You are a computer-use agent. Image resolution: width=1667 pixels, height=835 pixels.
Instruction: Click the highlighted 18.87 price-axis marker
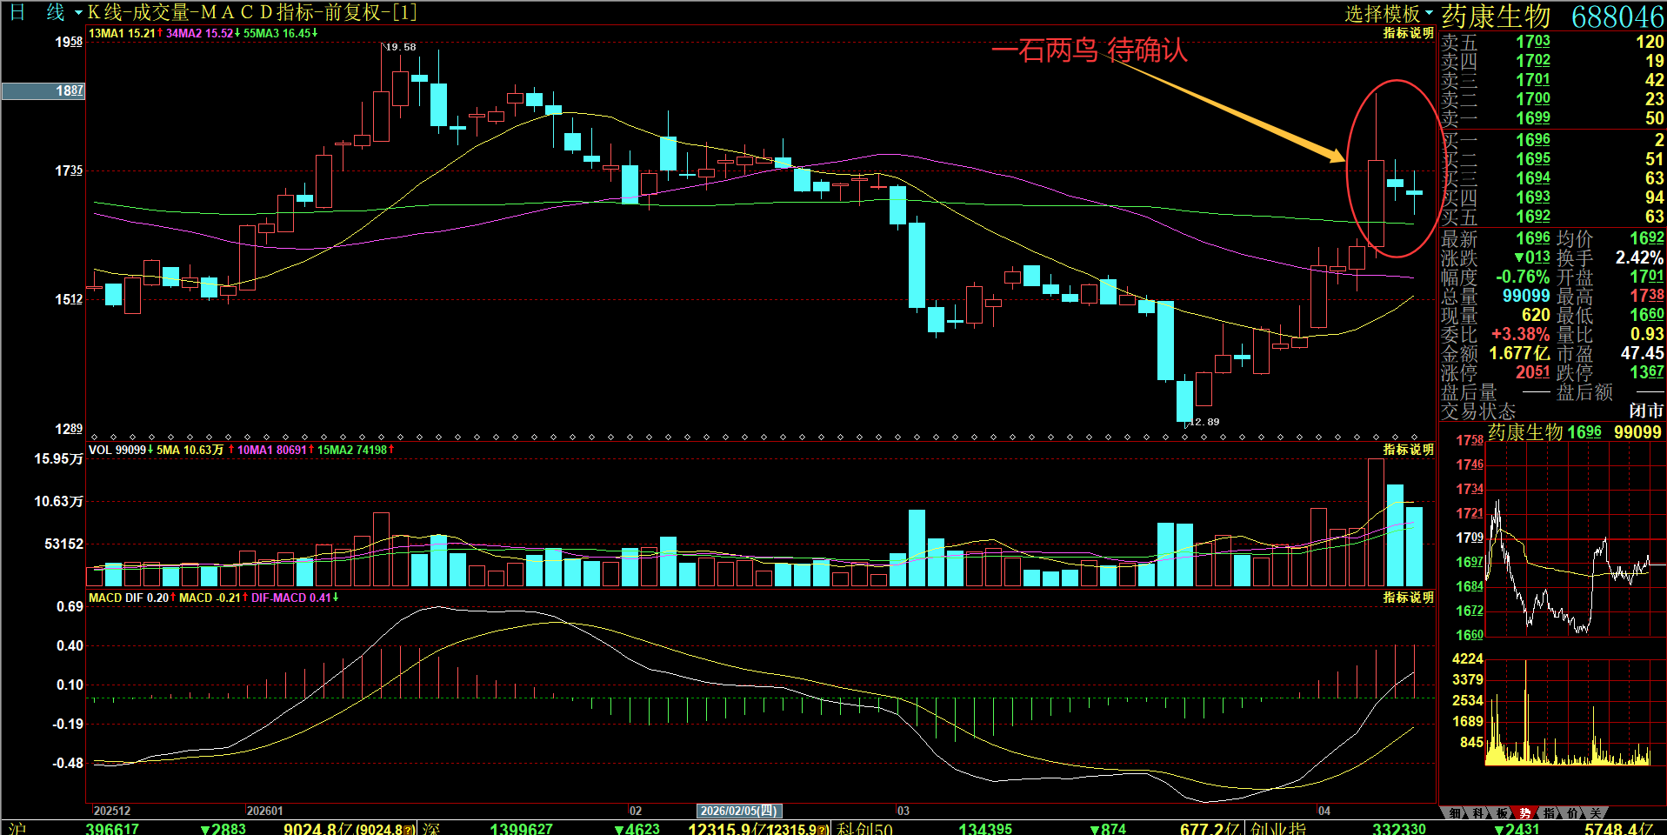43,90
